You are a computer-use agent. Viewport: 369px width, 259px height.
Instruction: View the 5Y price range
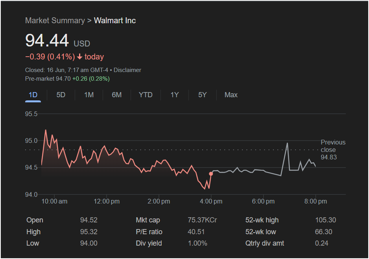(202, 95)
